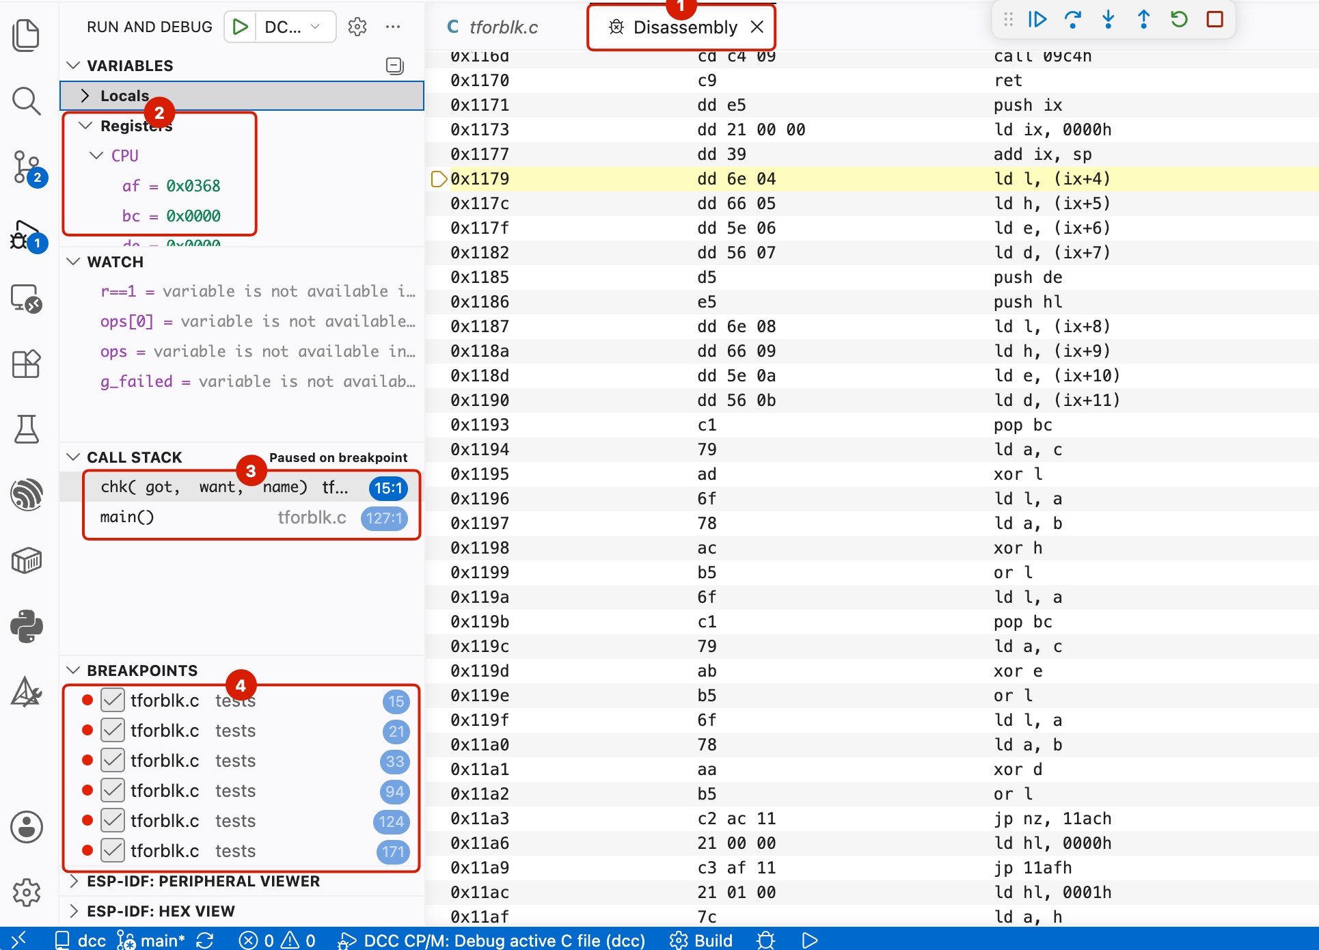Click DCC CP/M debug launch status item

pos(491,940)
